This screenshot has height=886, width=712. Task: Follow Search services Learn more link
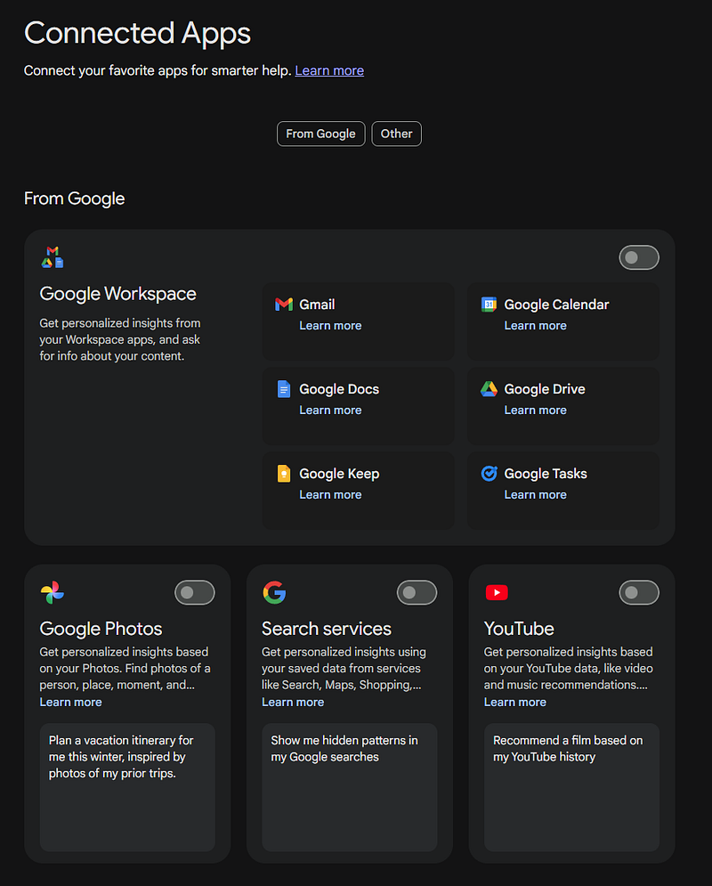coord(293,702)
